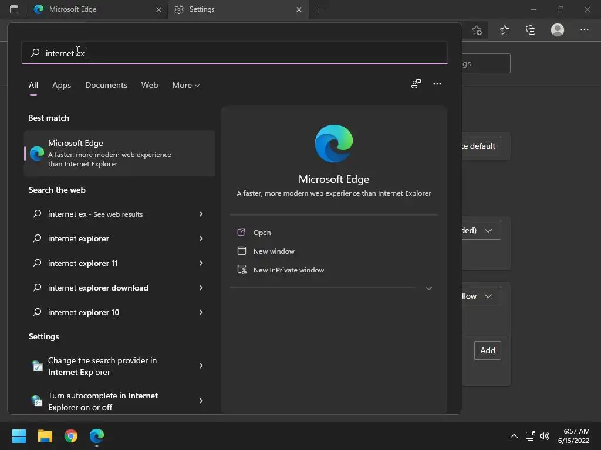This screenshot has width=601, height=450.
Task: Open search feedback people icon
Action: tap(416, 84)
